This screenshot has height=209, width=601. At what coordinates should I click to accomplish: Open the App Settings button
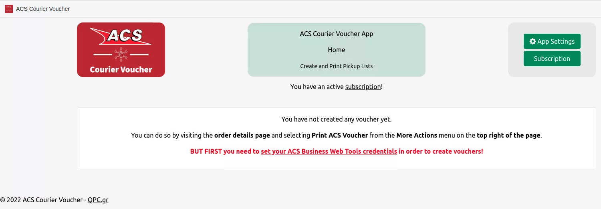coord(552,41)
